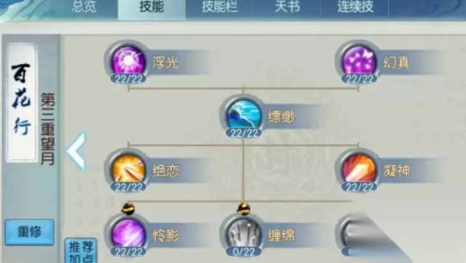Image resolution: width=466 pixels, height=263 pixels.
Task: Open the 总览 overview tab
Action: (84, 6)
